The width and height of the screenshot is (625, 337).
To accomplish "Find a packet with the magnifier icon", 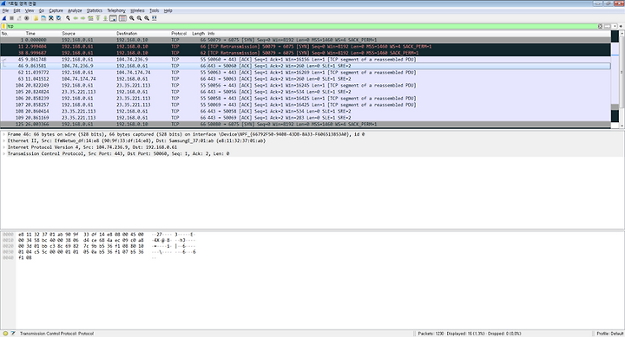I will (x=69, y=18).
